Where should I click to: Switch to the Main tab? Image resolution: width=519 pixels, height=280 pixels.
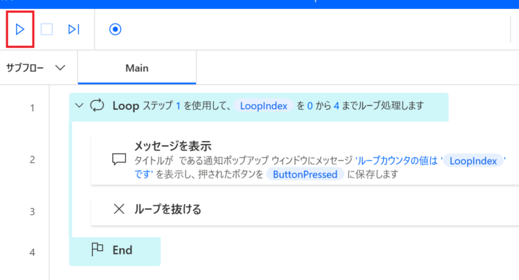[137, 68]
